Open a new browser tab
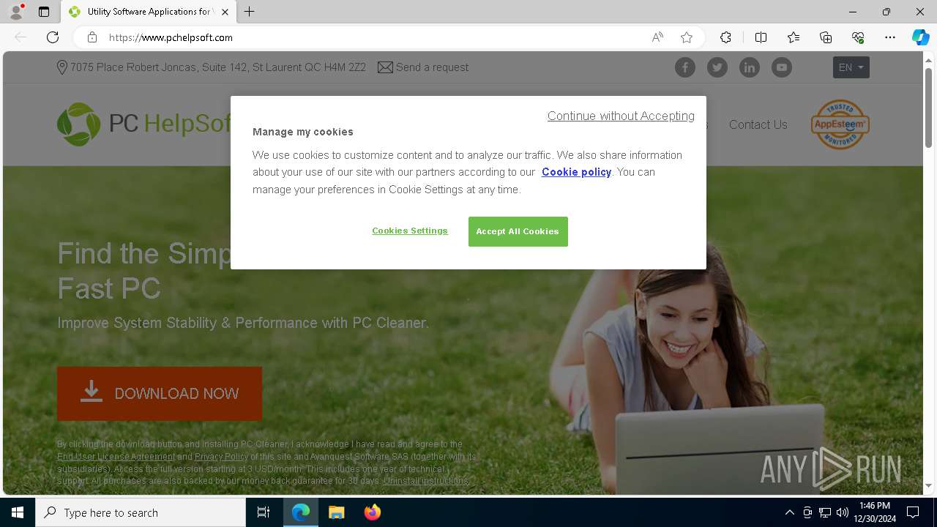The width and height of the screenshot is (937, 527). pyautogui.click(x=250, y=12)
